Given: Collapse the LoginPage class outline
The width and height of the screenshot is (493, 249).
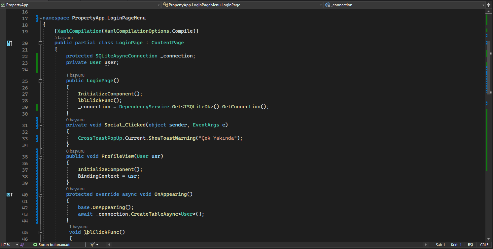Looking at the screenshot, I should (x=40, y=43).
